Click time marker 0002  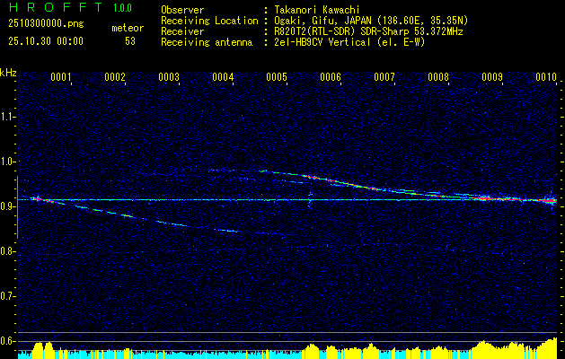[x=115, y=77]
